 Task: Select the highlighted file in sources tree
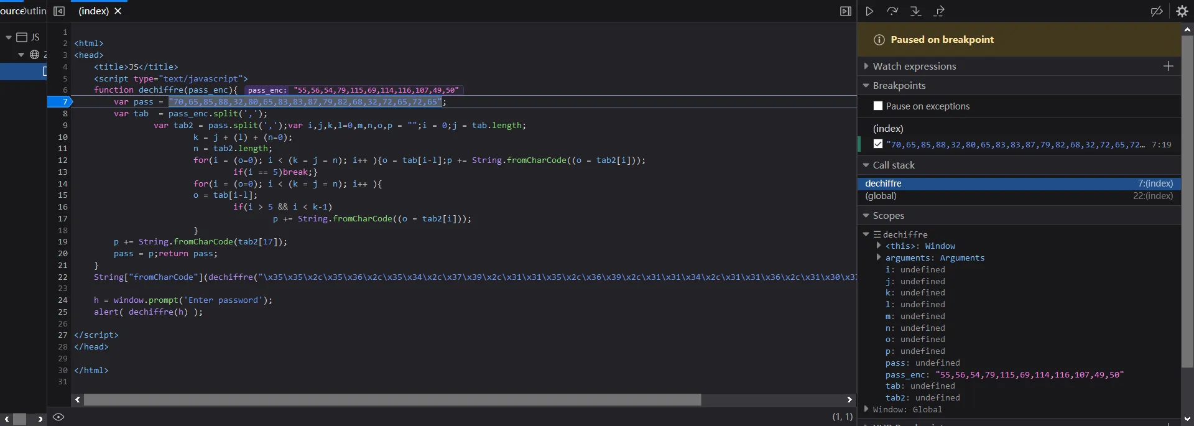(x=23, y=71)
